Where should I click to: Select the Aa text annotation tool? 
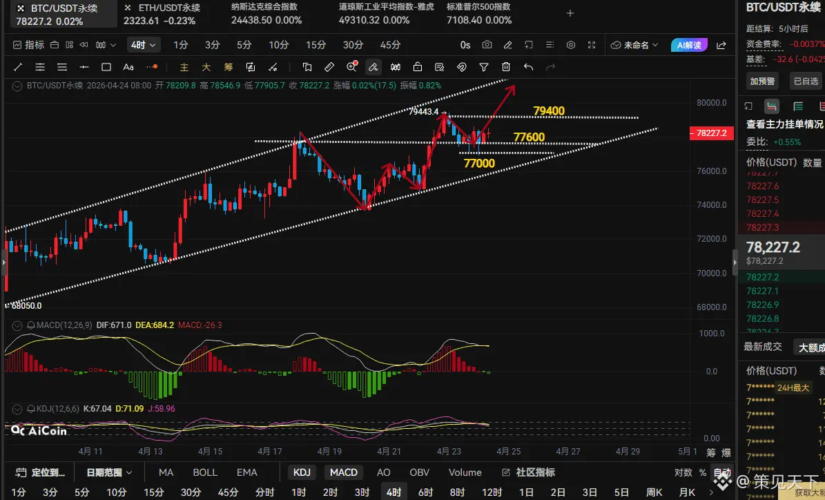click(x=128, y=67)
